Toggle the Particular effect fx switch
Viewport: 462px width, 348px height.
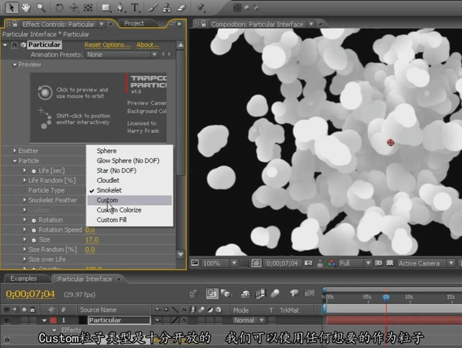coord(14,45)
